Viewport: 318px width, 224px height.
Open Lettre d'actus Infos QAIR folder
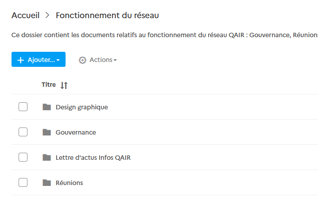93,158
